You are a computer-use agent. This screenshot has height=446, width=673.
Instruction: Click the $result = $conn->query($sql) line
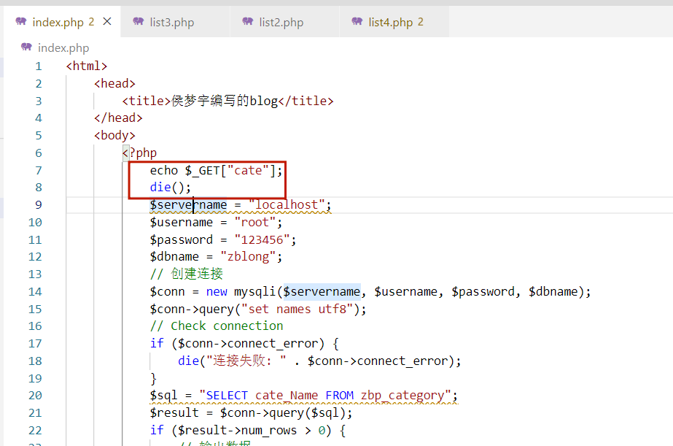(x=251, y=413)
